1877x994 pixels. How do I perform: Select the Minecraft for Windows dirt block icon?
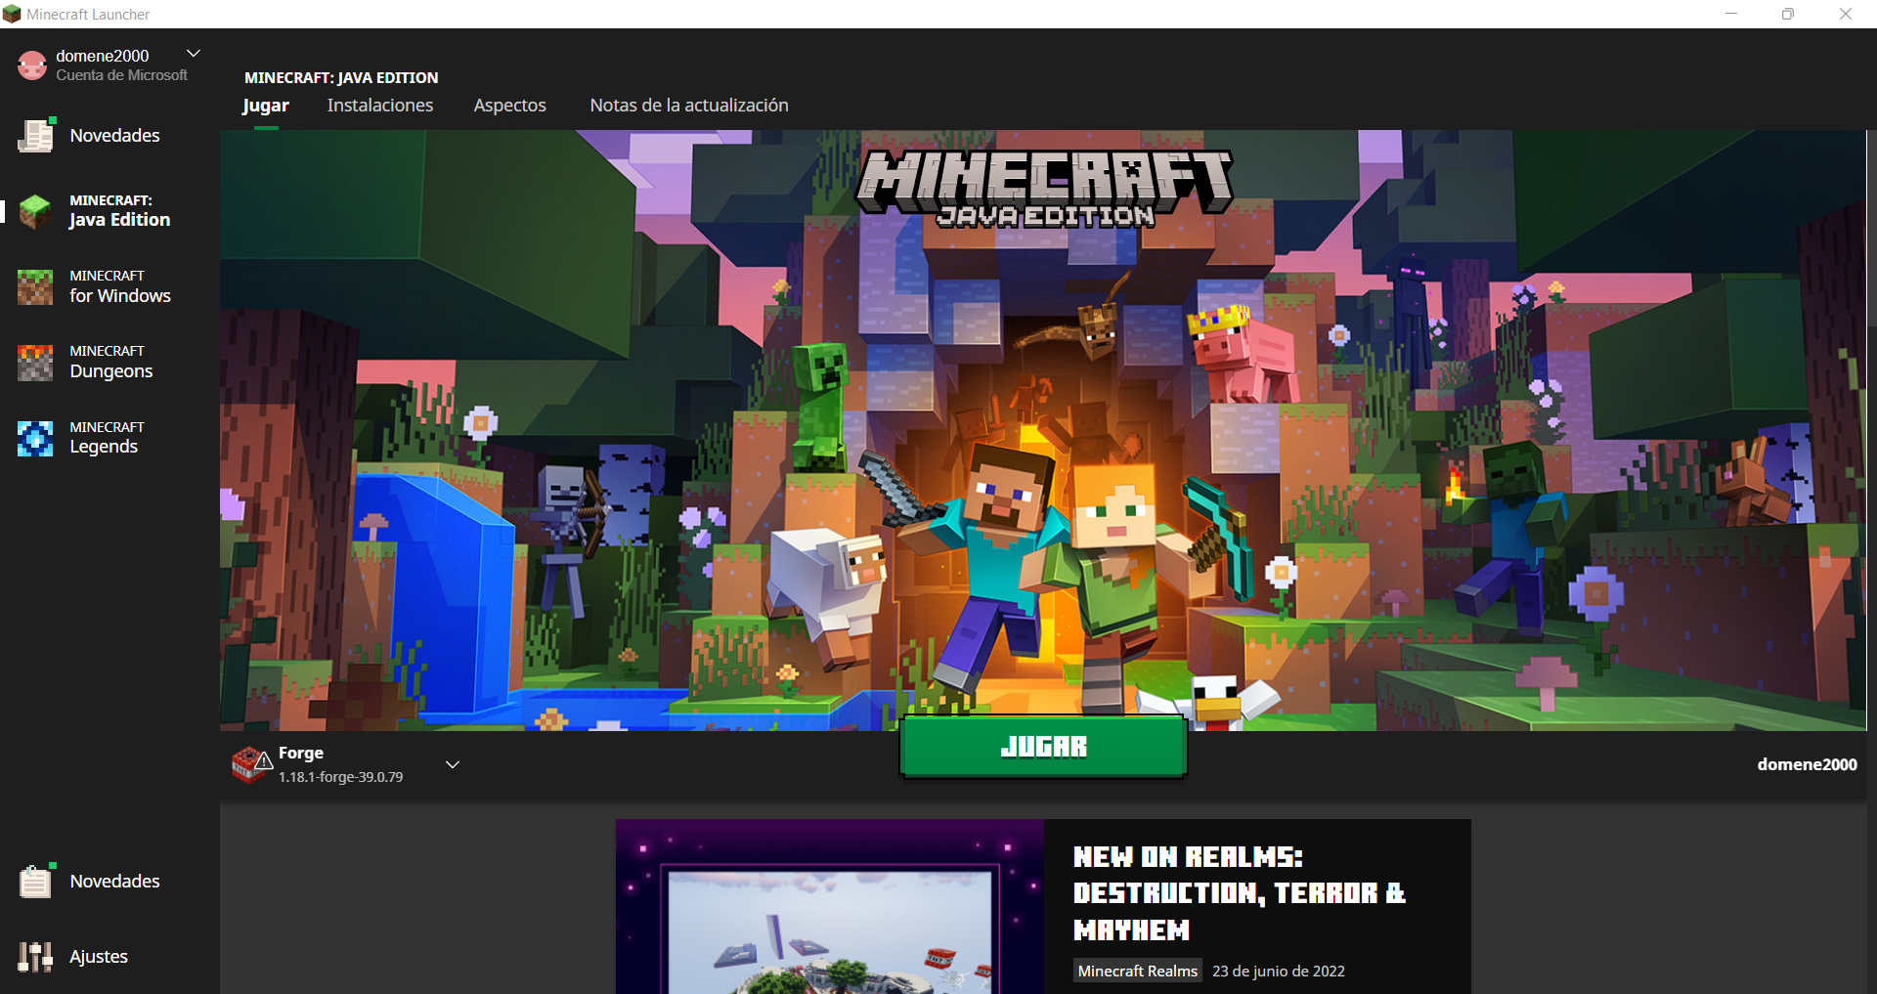point(35,286)
